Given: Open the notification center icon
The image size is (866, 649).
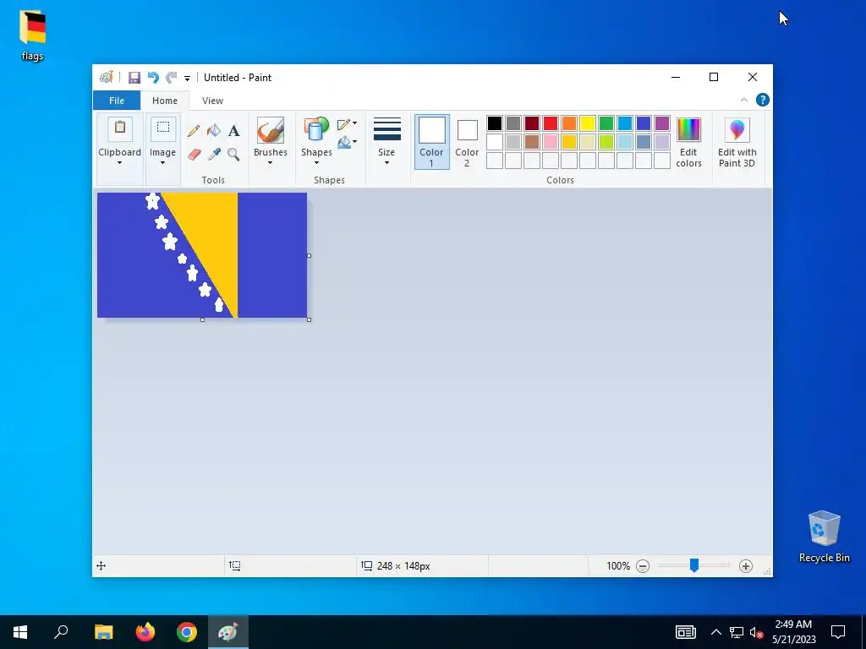Looking at the screenshot, I should [x=838, y=632].
